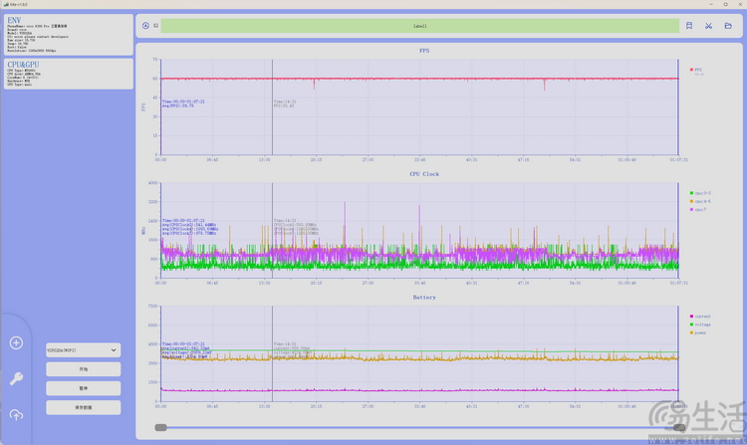Open the folder icon in top bar
The image size is (747, 445).
(728, 26)
